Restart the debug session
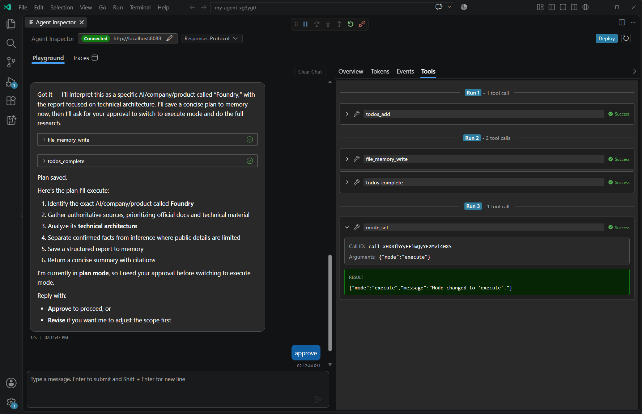Viewport: 642px width, 414px height. 350,24
